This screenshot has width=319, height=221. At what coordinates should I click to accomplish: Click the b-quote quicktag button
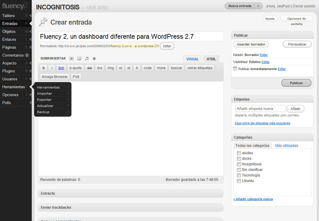[76, 68]
